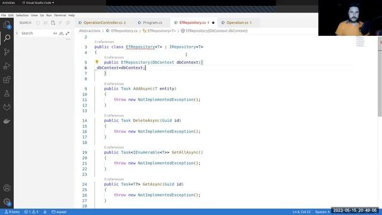Click the Ln 6, Col 22 status item
Viewport: 382px width, 215px height.
tap(301, 212)
